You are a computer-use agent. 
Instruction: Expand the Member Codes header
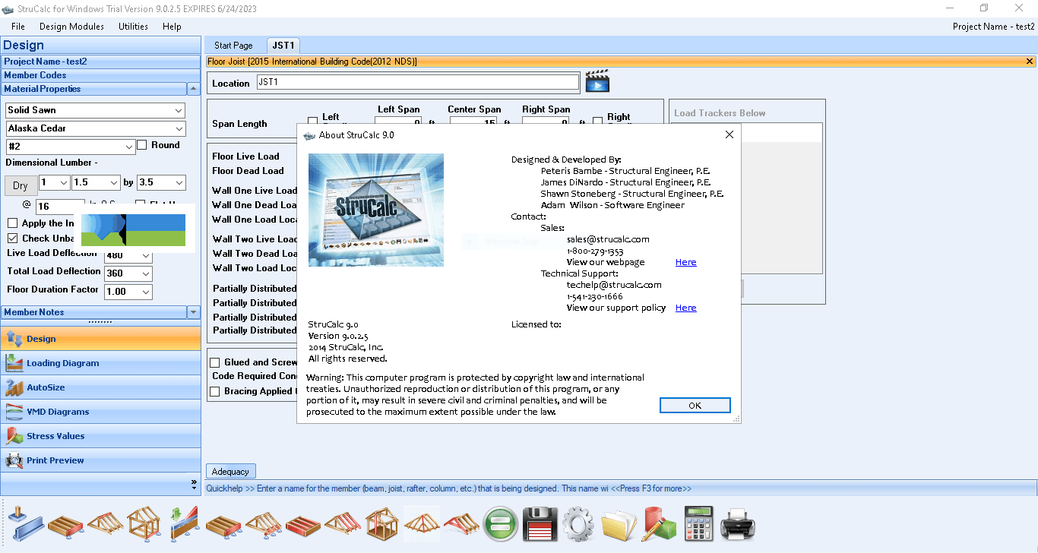[x=100, y=75]
